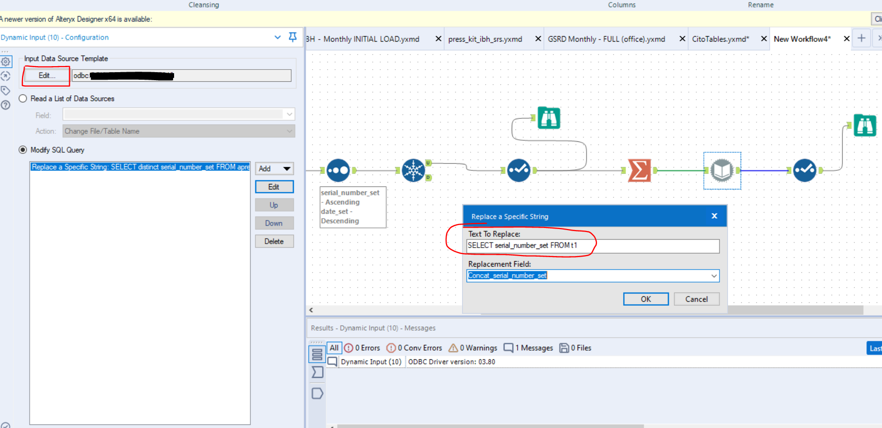
Task: Enable Read a List of Data Sources
Action: 23,99
